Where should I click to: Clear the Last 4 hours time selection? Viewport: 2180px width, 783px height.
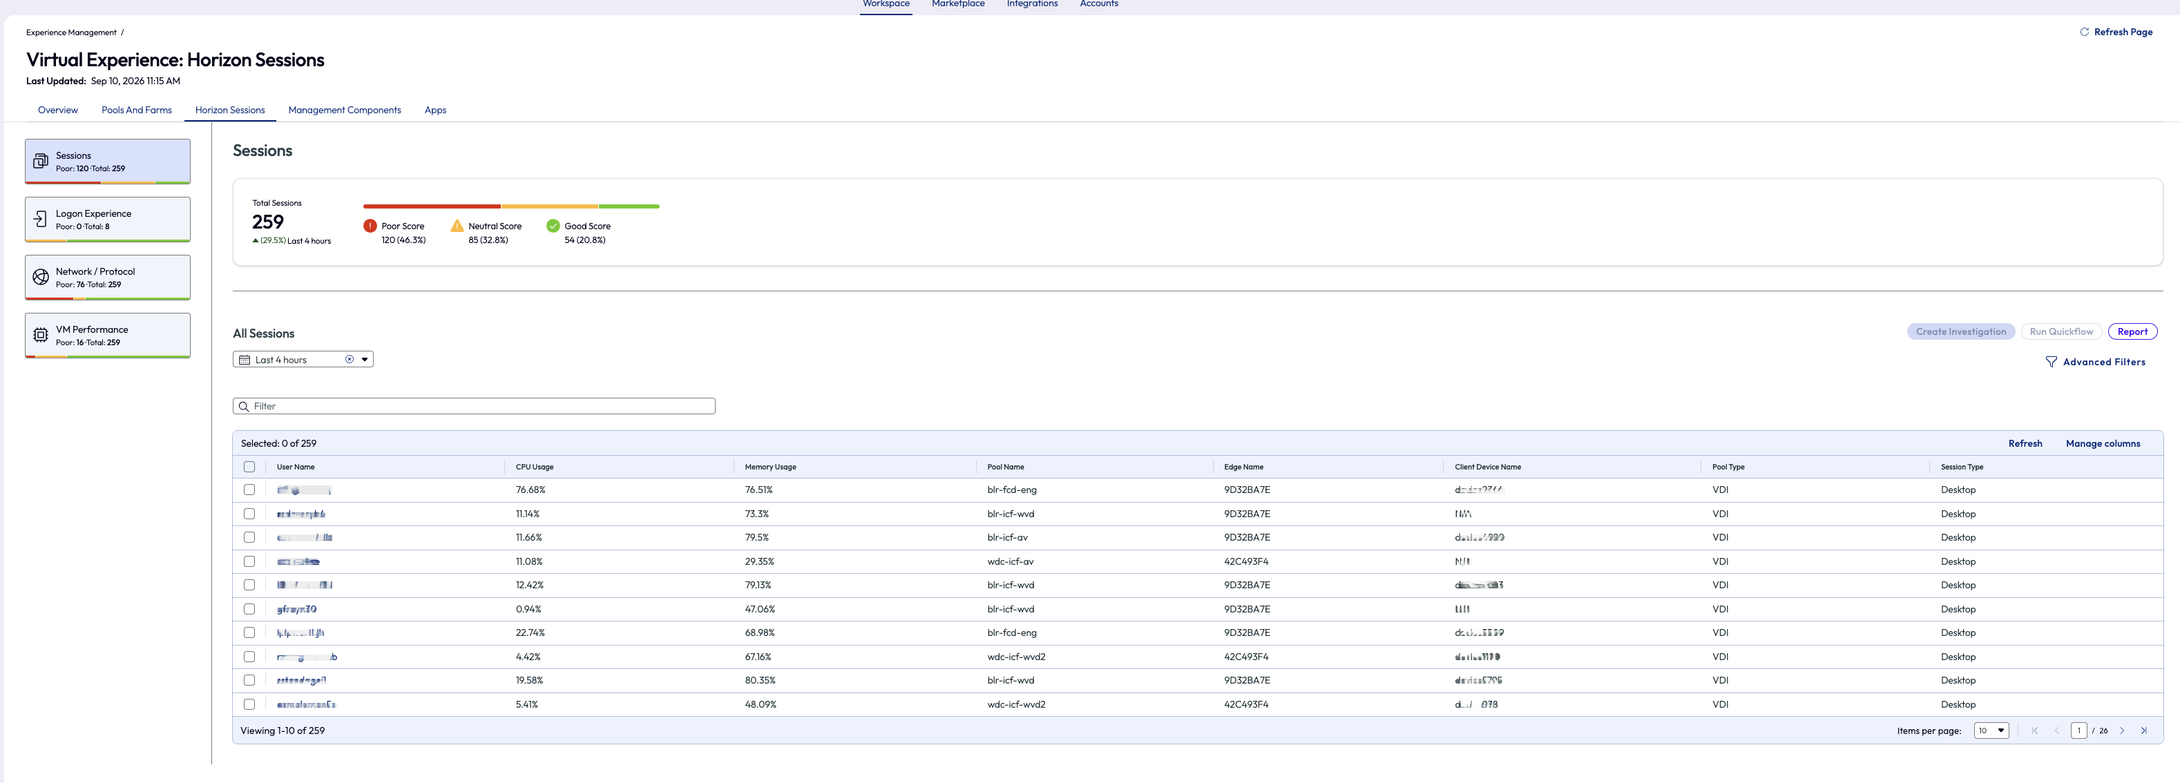(349, 359)
